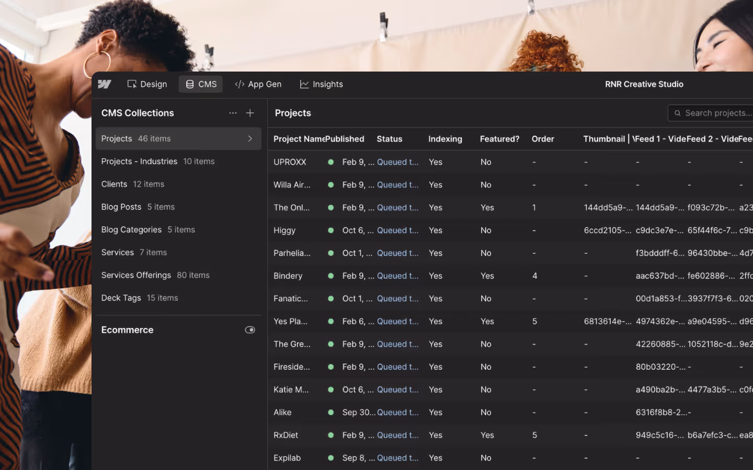
Task: Open the Fireside... project row
Action: coord(510,367)
